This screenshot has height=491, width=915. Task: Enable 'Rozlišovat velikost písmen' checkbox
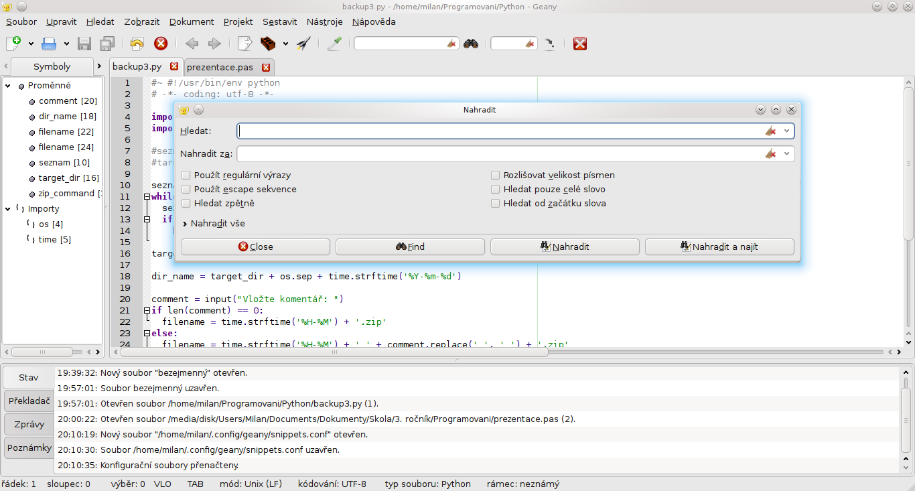[496, 175]
